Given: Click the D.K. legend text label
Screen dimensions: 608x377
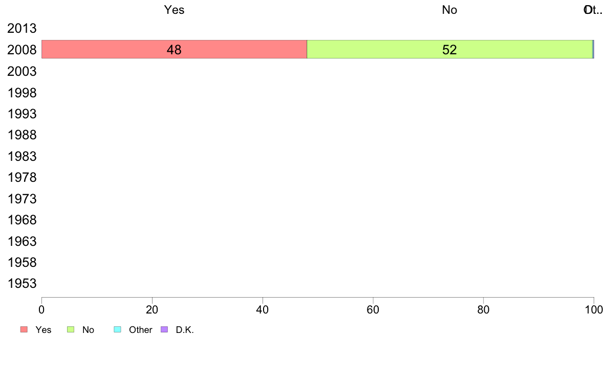Looking at the screenshot, I should click(185, 330).
